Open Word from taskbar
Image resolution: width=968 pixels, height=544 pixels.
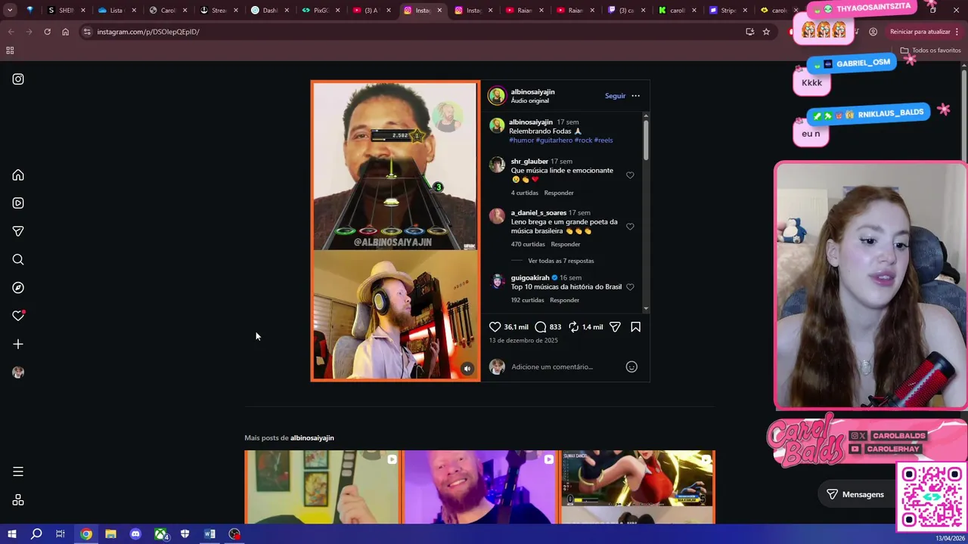pos(209,534)
